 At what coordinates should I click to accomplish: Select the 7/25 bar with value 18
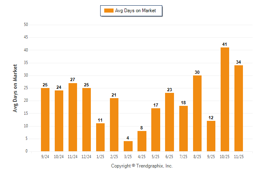[x=183, y=129]
